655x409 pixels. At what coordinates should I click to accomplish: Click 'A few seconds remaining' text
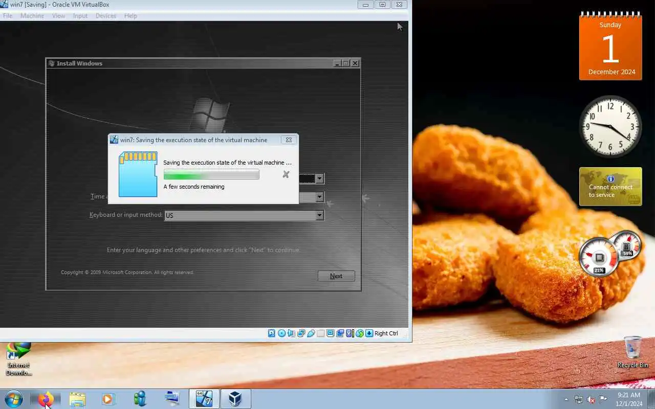click(x=194, y=187)
